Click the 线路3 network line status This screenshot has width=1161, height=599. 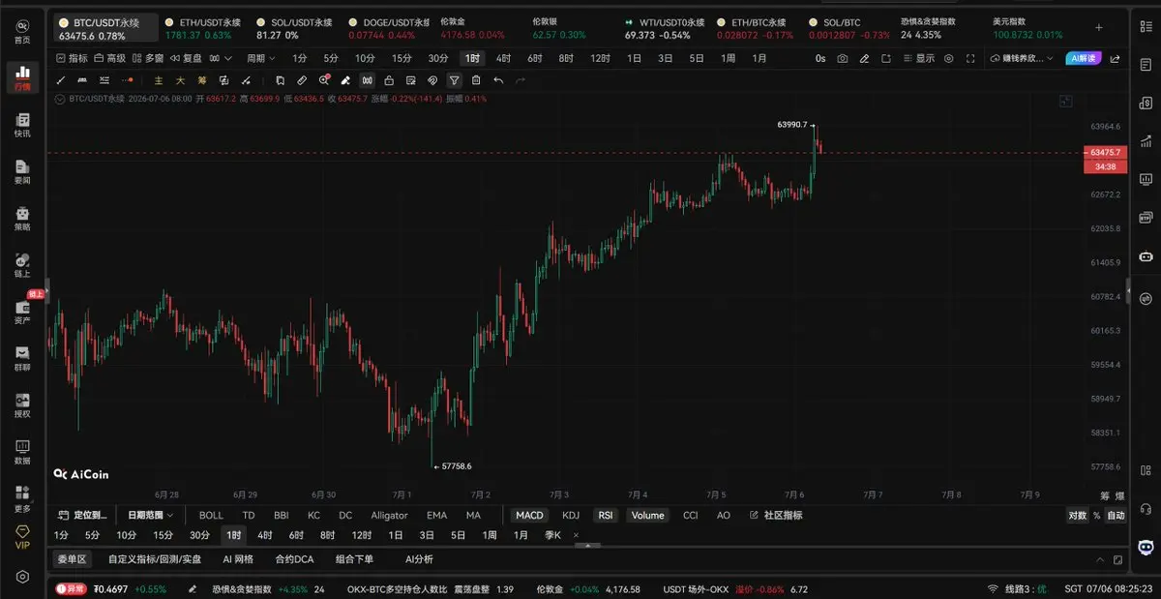(1018, 588)
